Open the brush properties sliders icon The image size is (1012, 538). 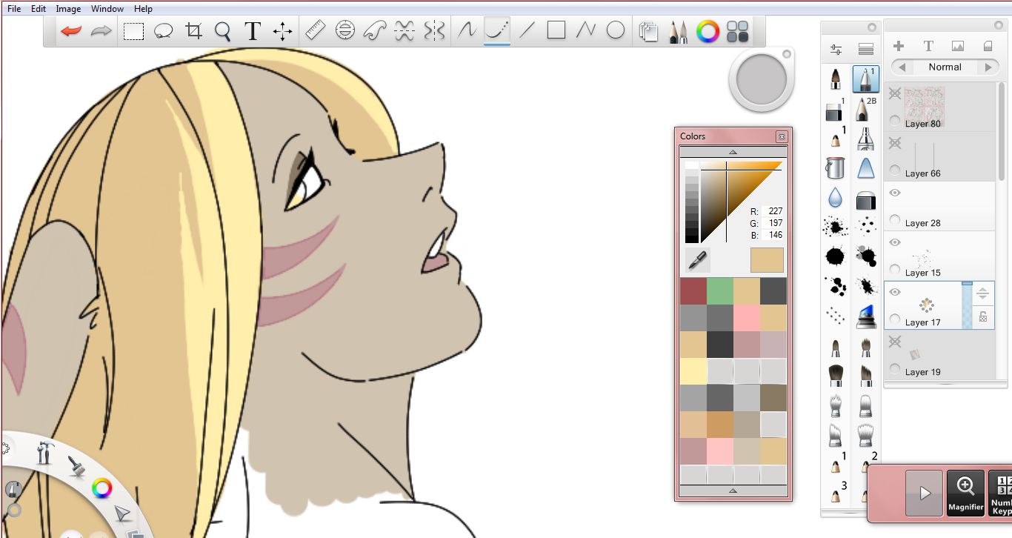pyautogui.click(x=836, y=50)
